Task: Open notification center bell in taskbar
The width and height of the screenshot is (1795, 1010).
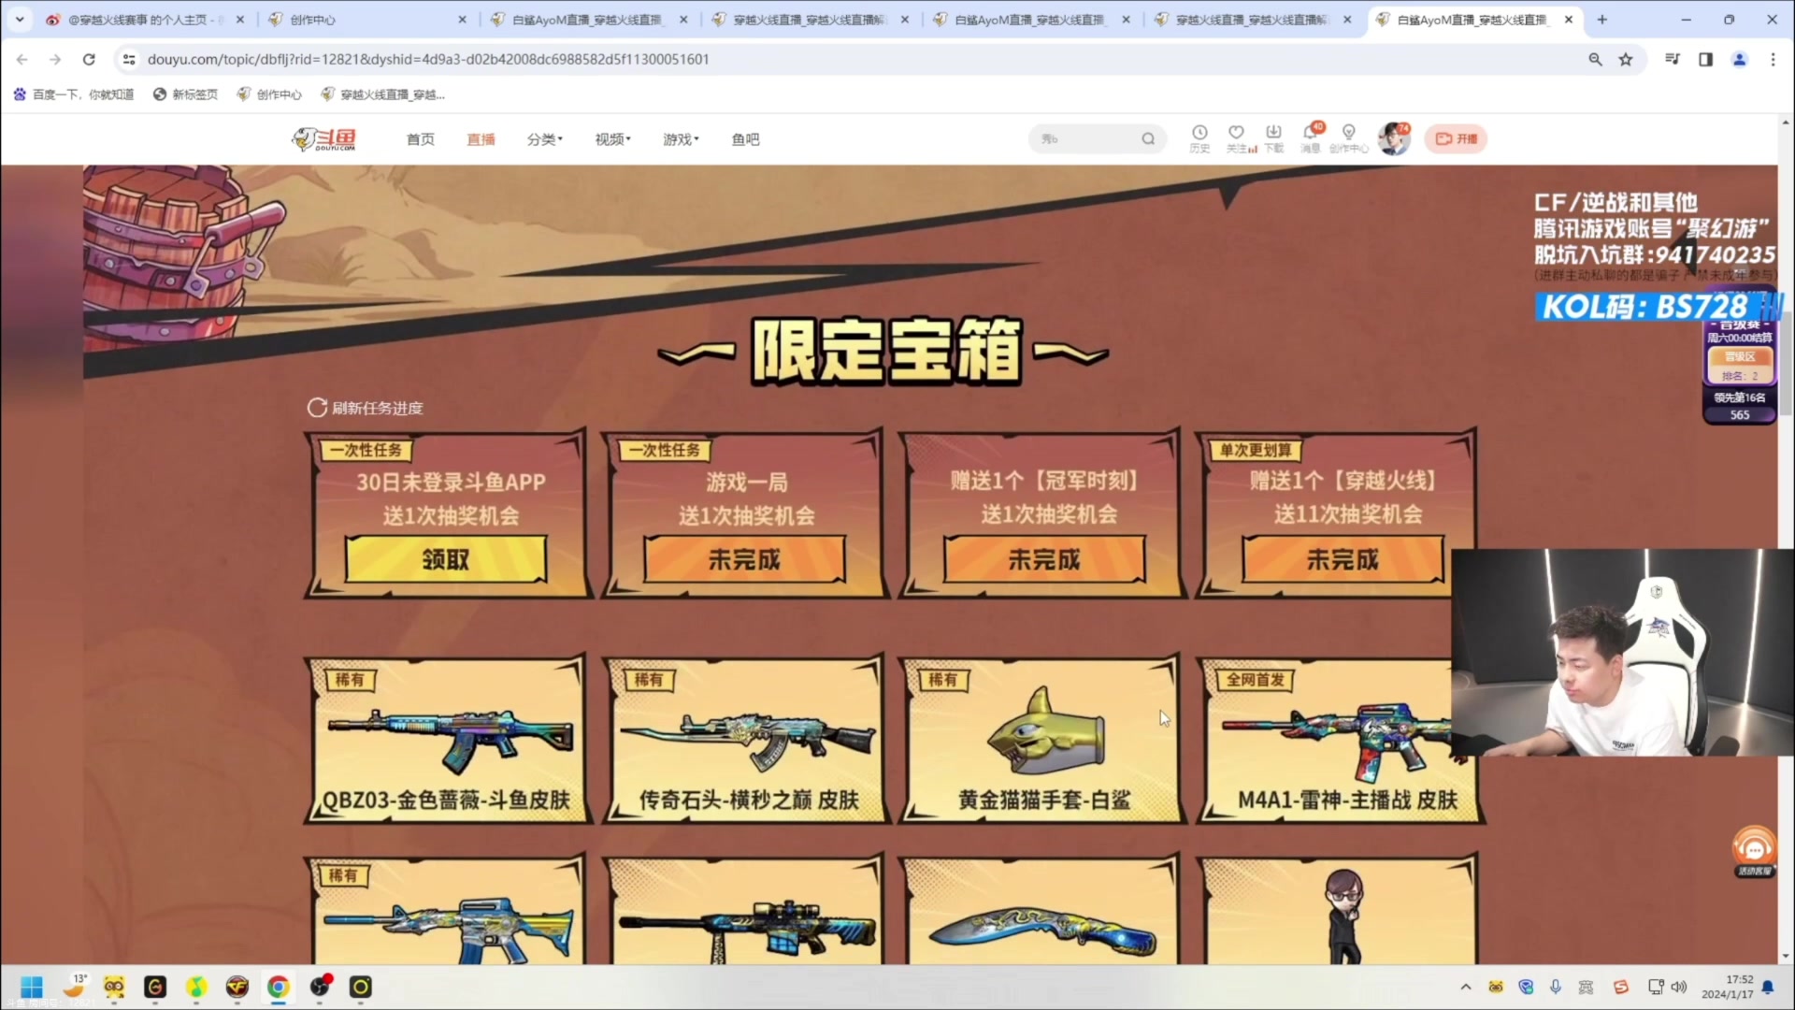Action: coord(1768,987)
